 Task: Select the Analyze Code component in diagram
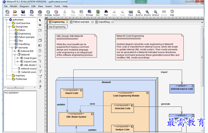[x=122, y=128]
